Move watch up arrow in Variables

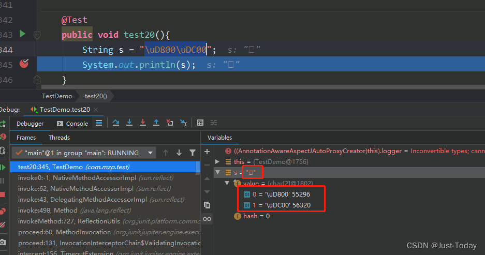pyautogui.click(x=207, y=178)
